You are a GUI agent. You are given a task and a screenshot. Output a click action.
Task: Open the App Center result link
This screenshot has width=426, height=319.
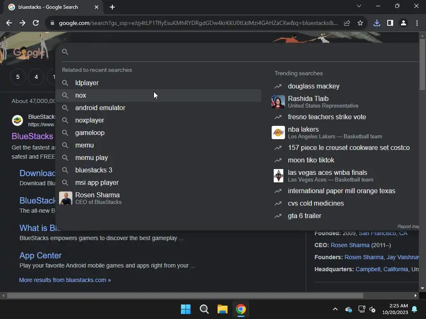point(40,255)
